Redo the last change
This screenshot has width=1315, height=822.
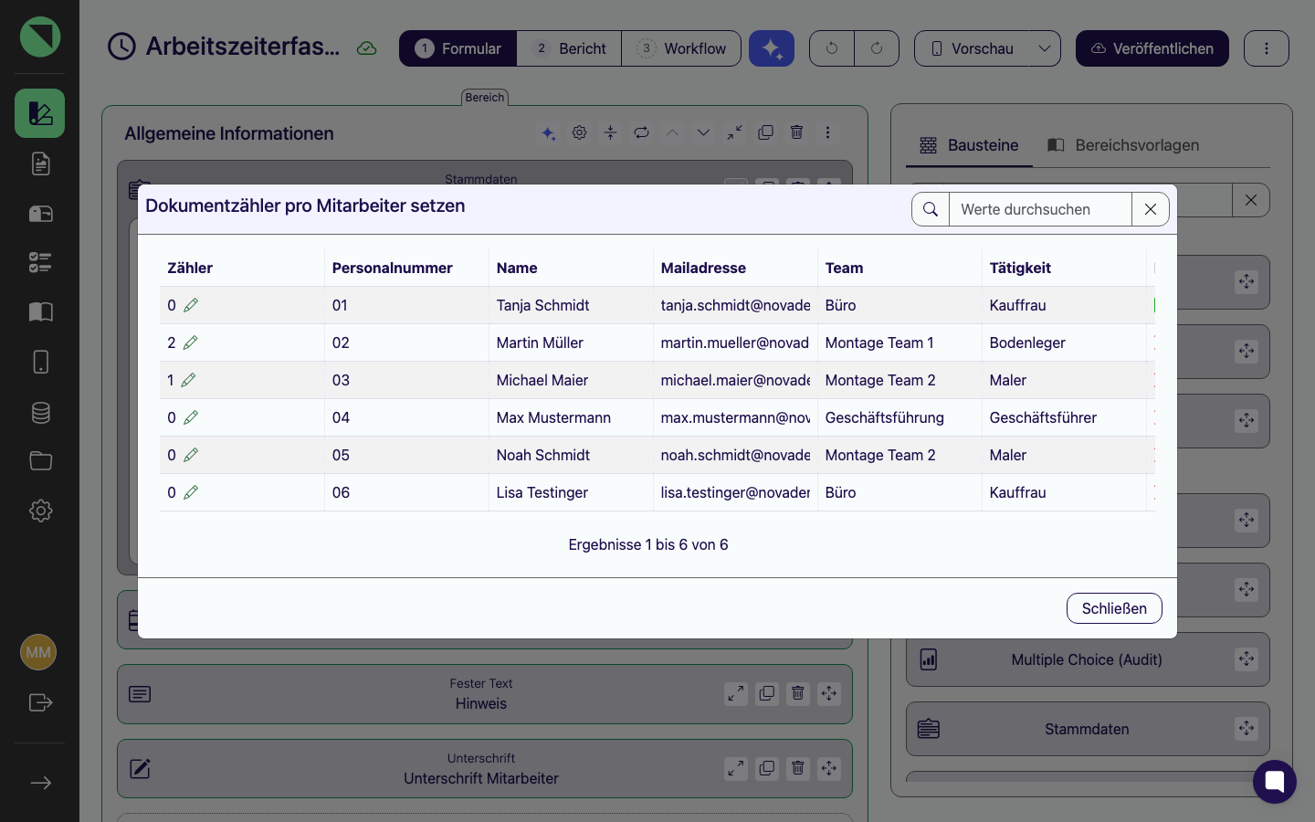pos(877,48)
